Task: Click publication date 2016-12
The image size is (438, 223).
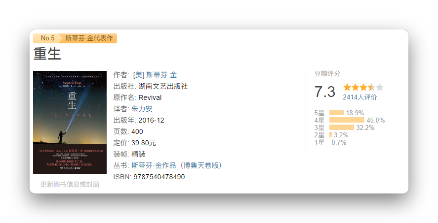Action: click(x=151, y=120)
